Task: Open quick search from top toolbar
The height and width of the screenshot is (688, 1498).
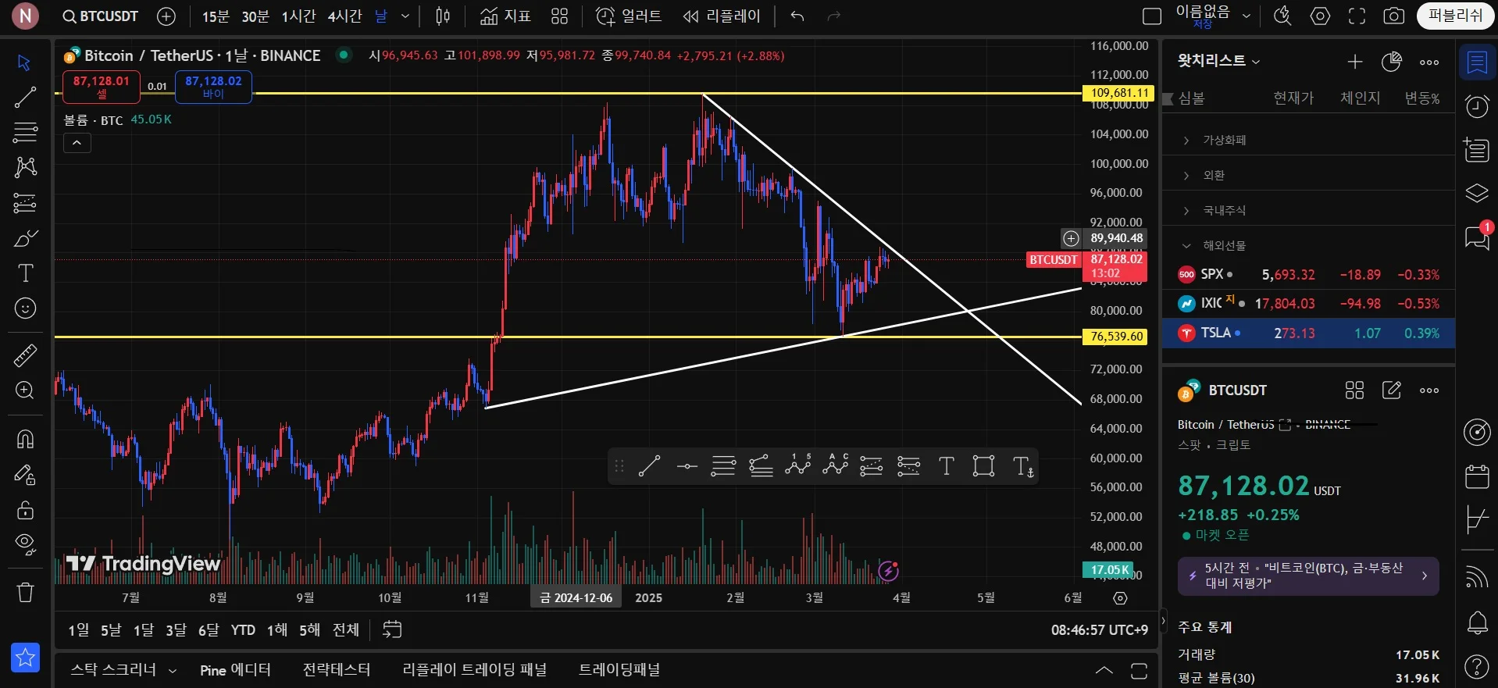Action: tap(1282, 16)
